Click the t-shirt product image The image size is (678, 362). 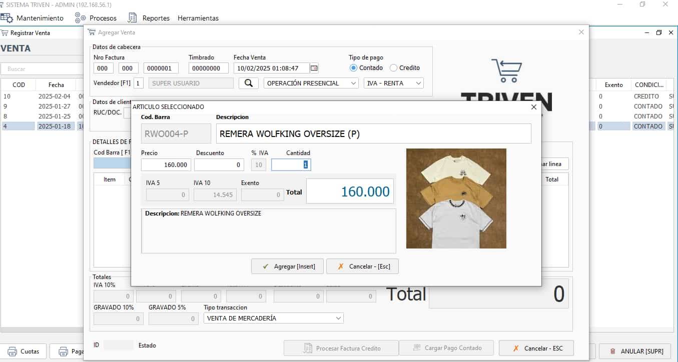point(456,198)
